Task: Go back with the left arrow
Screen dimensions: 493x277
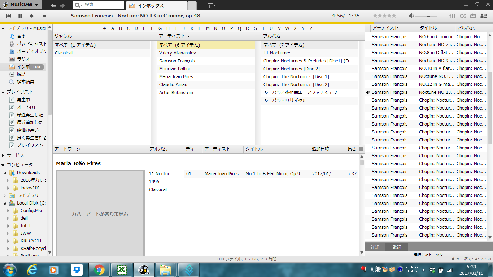Action: click(x=53, y=5)
